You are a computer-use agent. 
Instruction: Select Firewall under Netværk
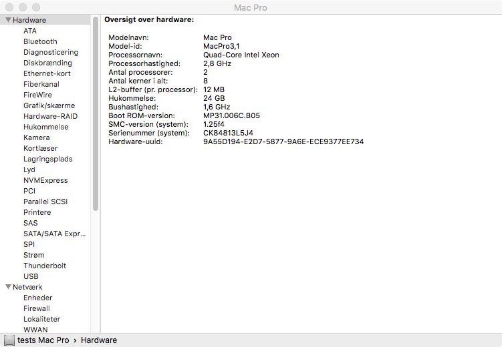coord(37,309)
